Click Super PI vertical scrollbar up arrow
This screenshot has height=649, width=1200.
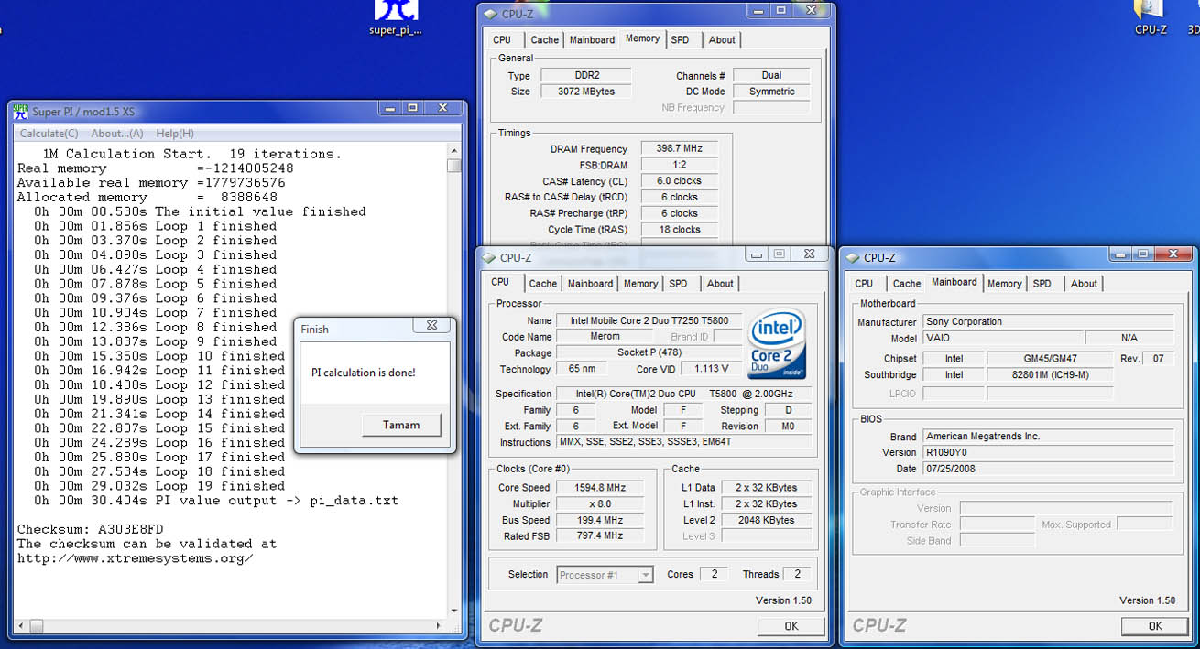pyautogui.click(x=453, y=151)
